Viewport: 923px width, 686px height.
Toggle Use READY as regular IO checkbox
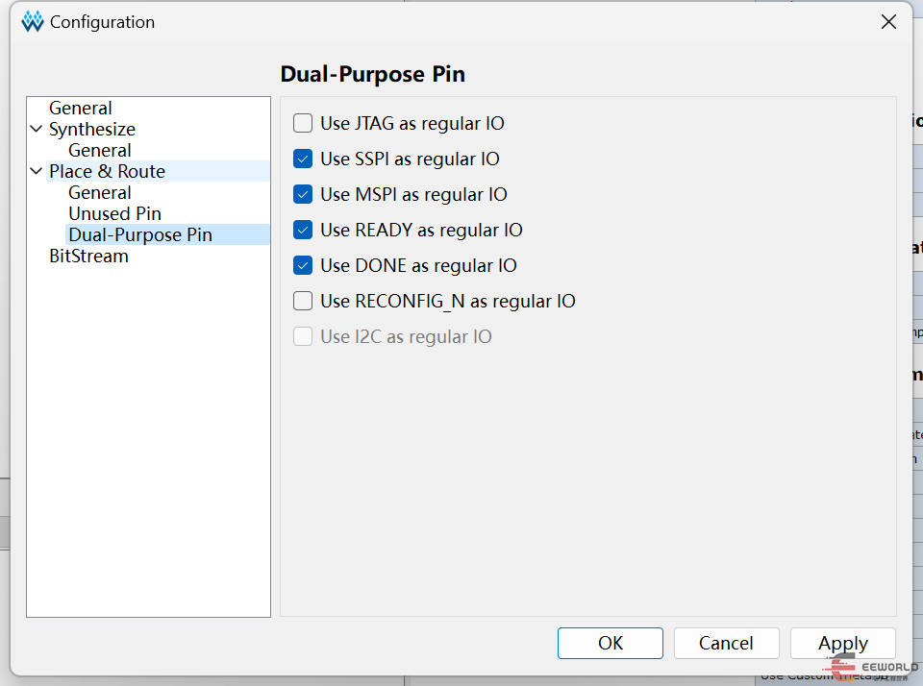(x=303, y=230)
